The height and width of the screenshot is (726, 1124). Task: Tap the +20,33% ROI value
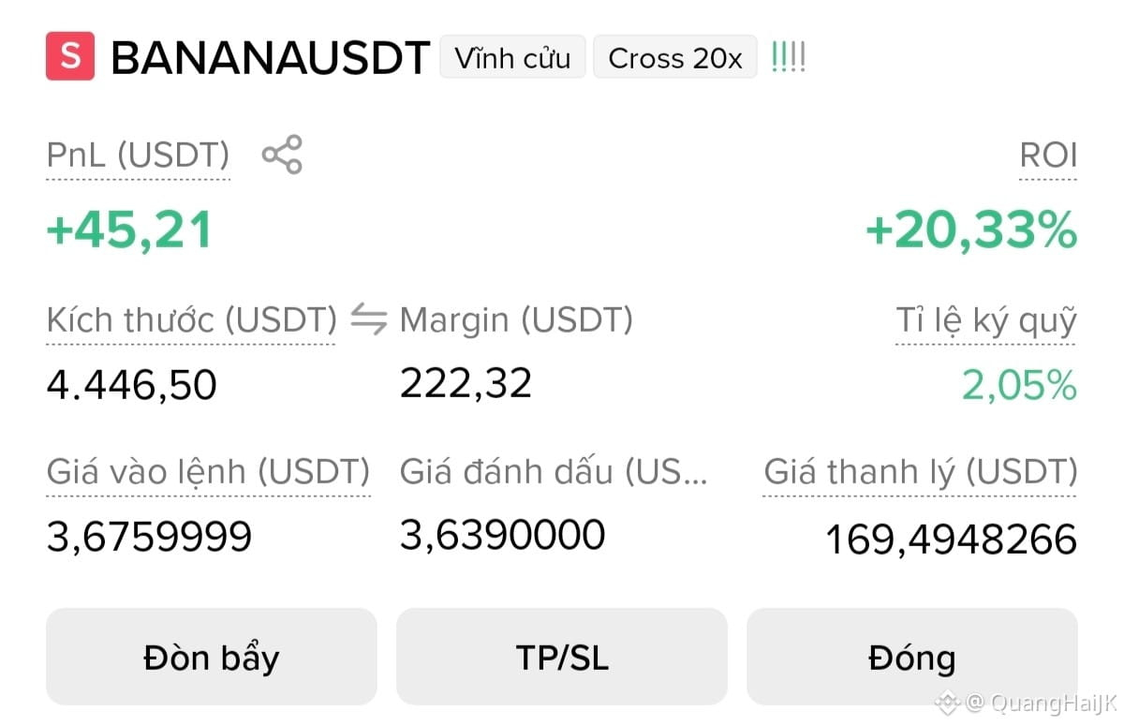971,230
